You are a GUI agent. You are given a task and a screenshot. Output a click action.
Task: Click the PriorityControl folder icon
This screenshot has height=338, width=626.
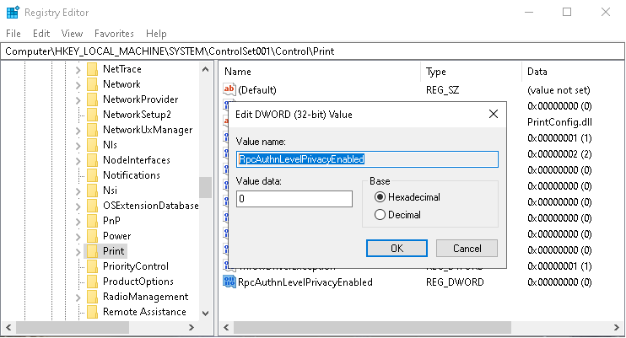click(x=92, y=266)
